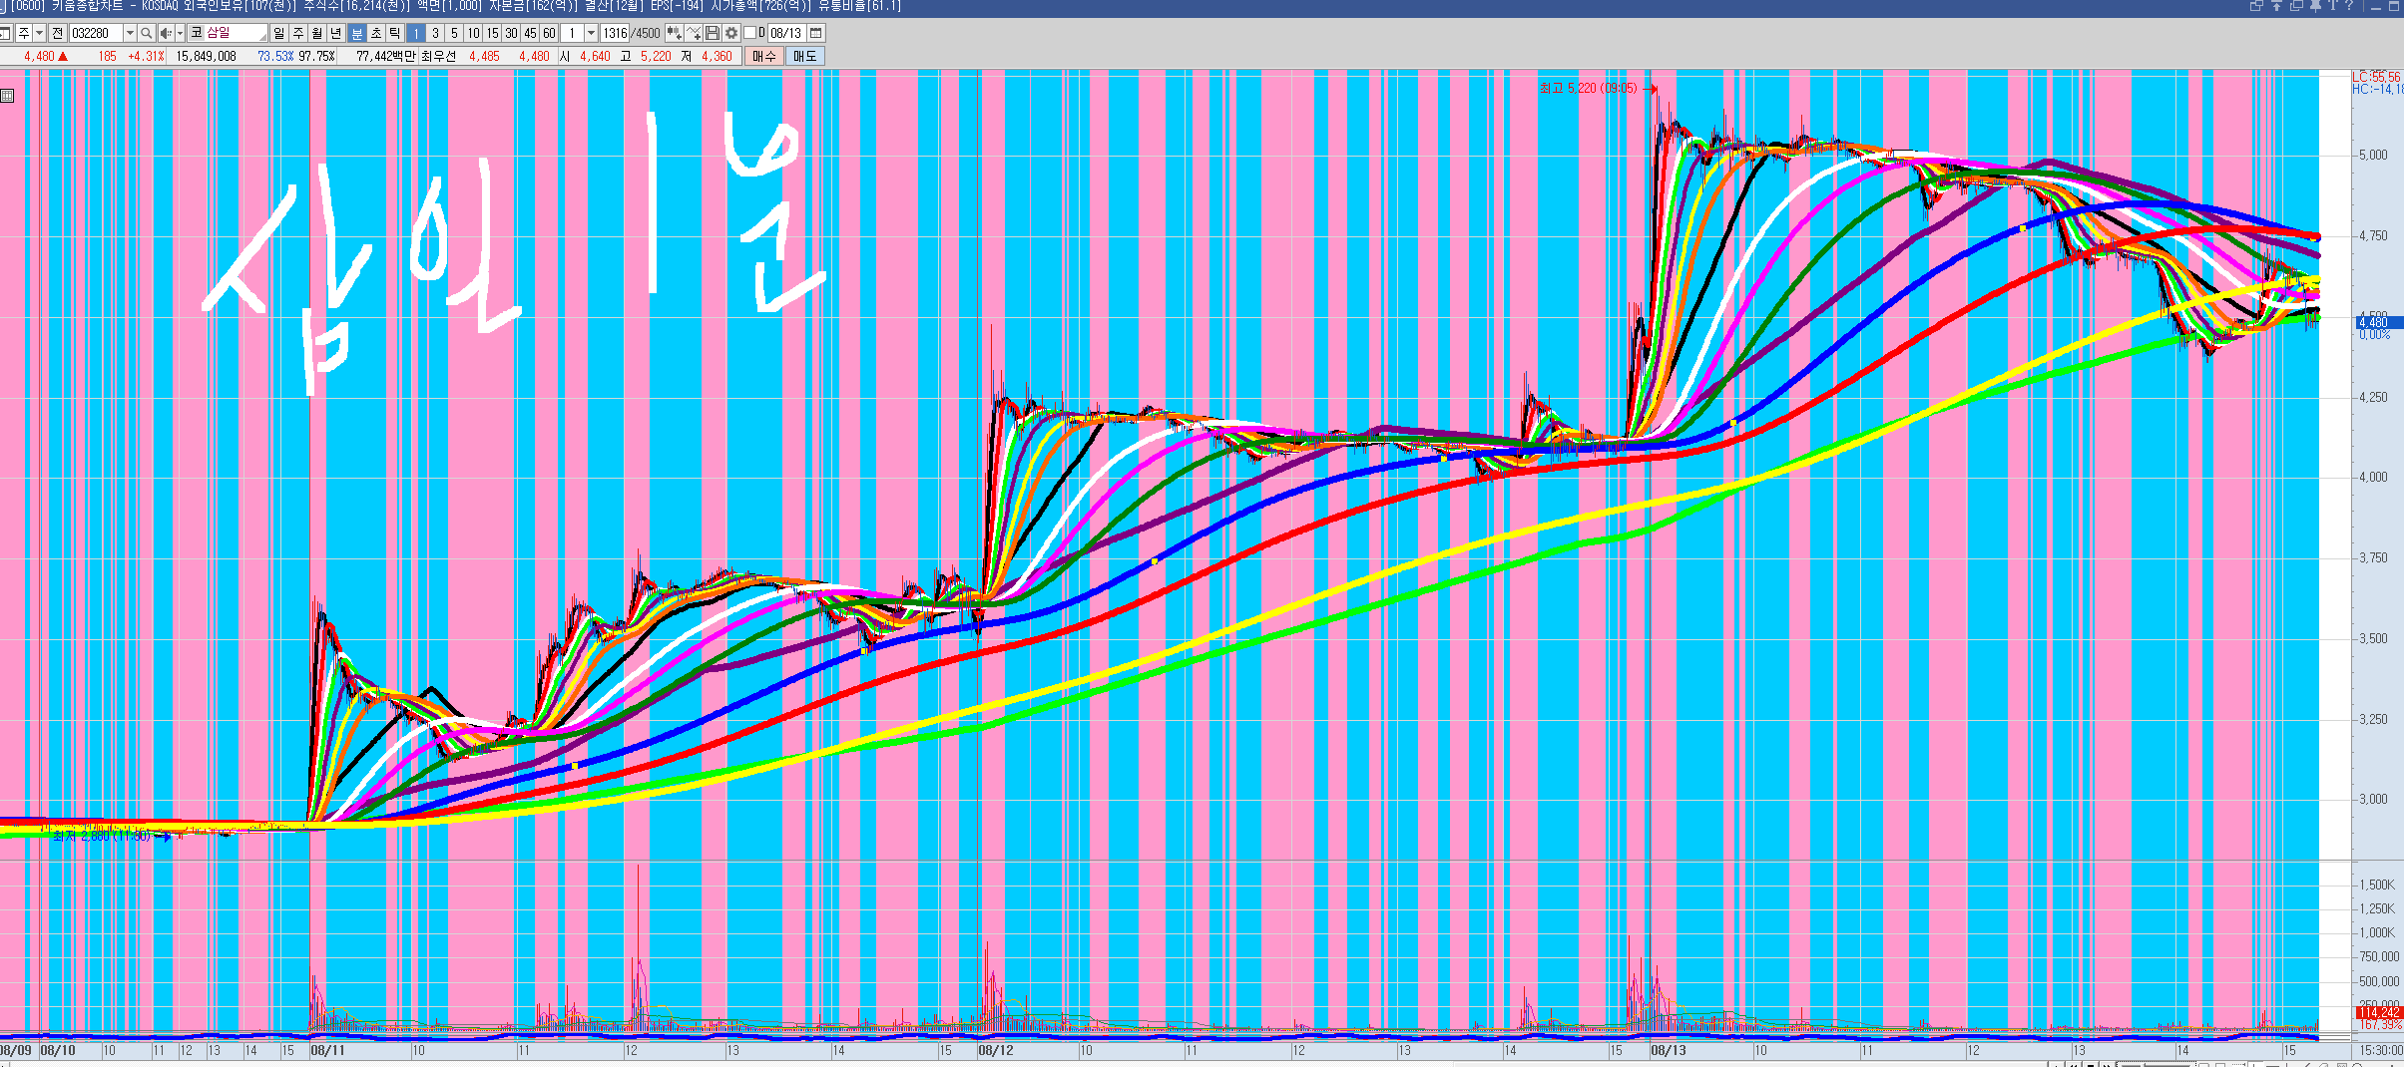Open the calendar date picker icon
The image size is (2404, 1067).
pyautogui.click(x=815, y=33)
